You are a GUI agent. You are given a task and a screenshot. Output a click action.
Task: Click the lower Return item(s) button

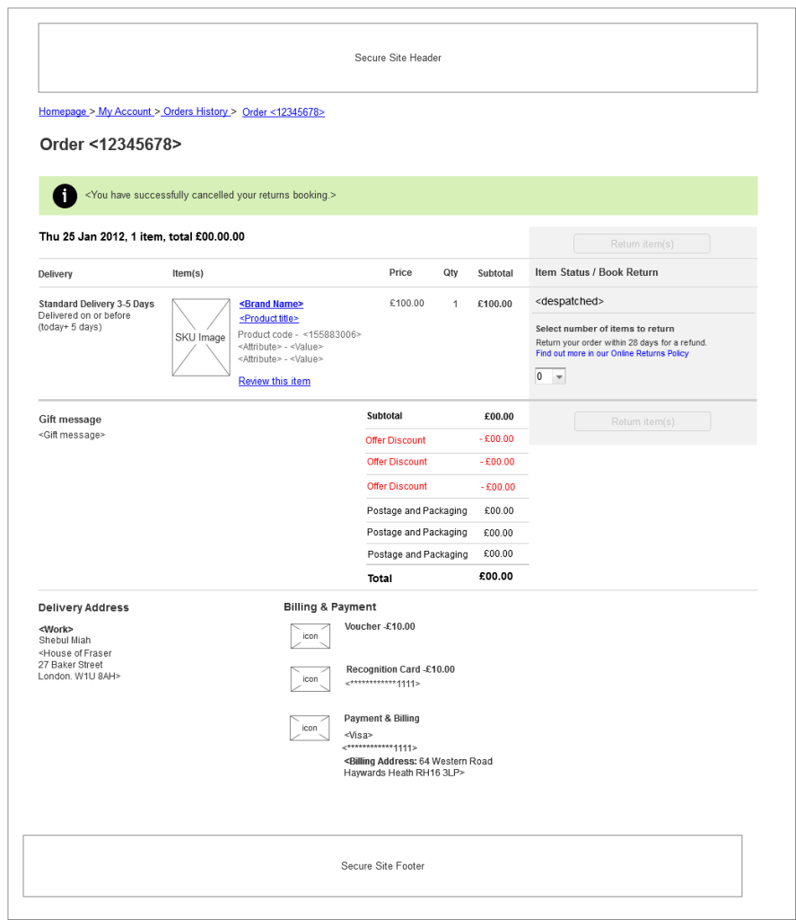point(642,421)
